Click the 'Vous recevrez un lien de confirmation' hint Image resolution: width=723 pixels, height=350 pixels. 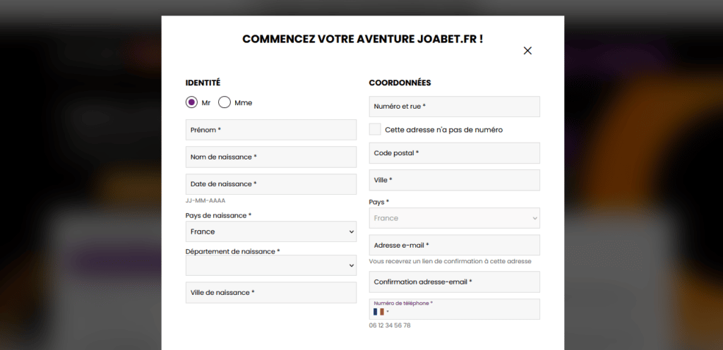click(x=450, y=261)
